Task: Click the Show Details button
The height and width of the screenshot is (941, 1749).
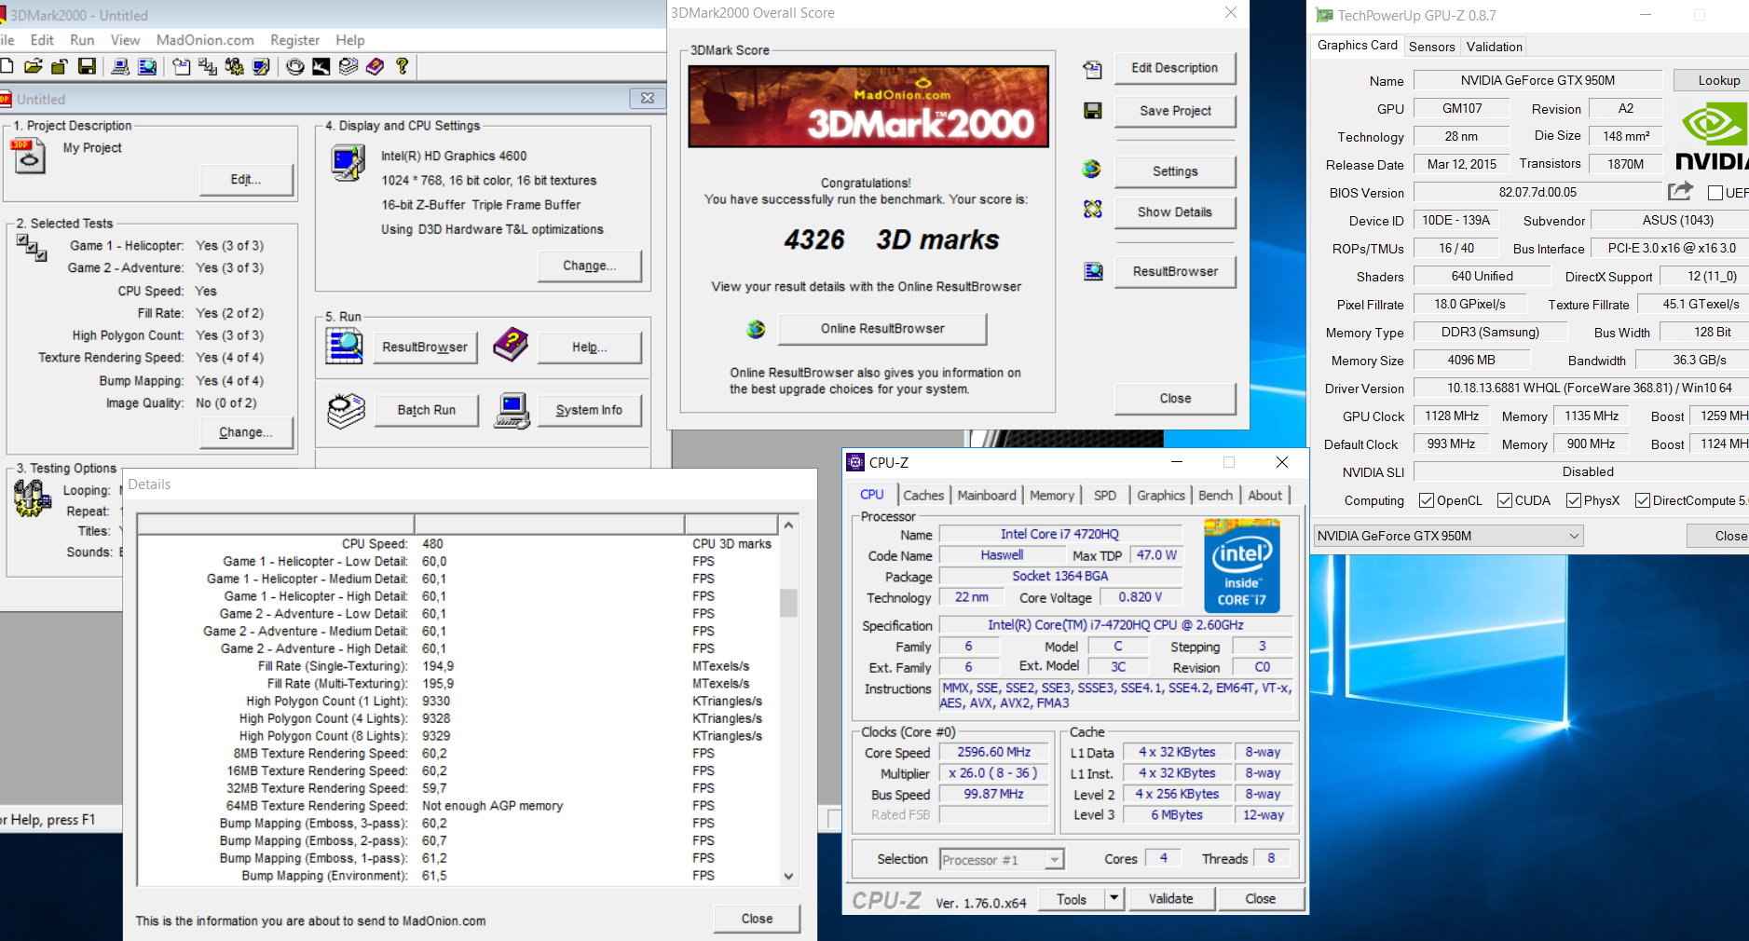Action: click(x=1174, y=212)
